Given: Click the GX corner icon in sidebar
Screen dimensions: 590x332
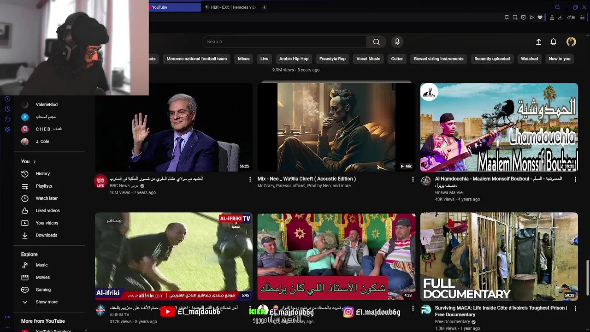Looking at the screenshot, I should pyautogui.click(x=7, y=317).
